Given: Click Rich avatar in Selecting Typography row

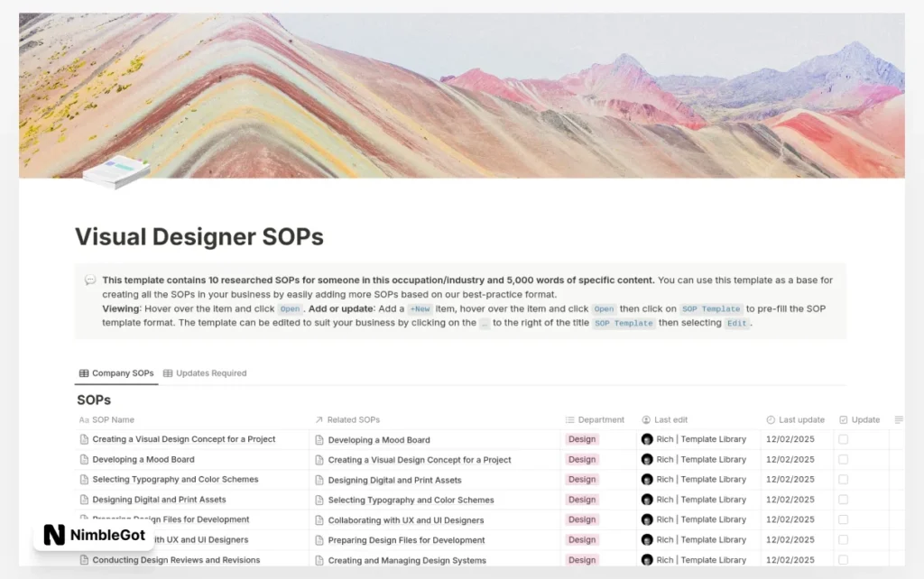Looking at the screenshot, I should [647, 479].
